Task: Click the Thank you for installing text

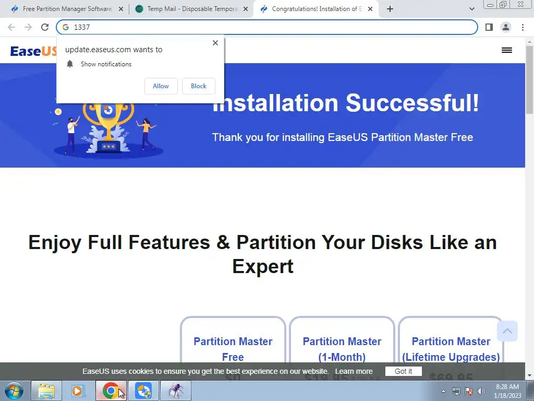Action: [343, 137]
